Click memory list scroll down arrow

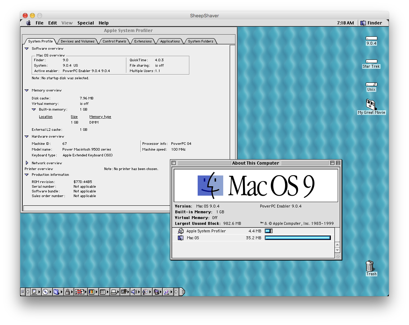(337, 250)
